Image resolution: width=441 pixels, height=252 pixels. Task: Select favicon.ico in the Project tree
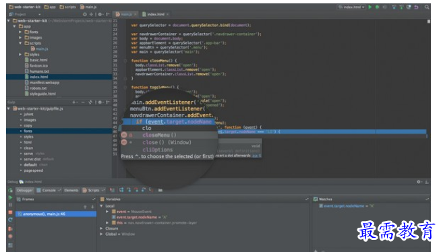pyautogui.click(x=36, y=66)
